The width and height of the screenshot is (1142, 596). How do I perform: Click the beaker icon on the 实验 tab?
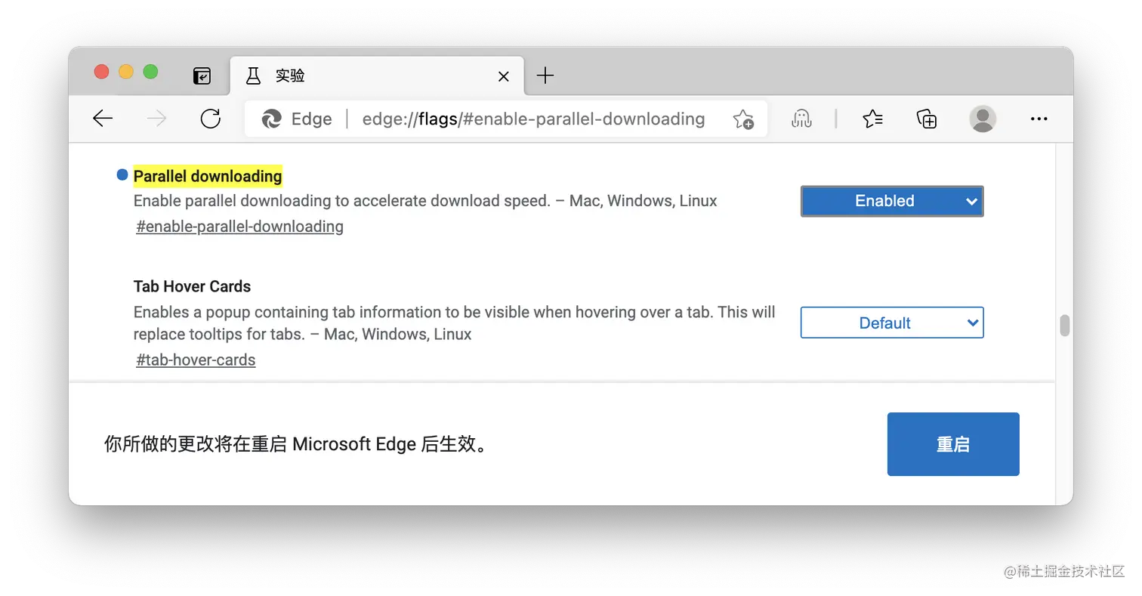(x=253, y=76)
